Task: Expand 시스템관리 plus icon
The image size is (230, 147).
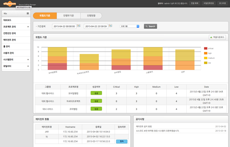Action: pos(28,60)
